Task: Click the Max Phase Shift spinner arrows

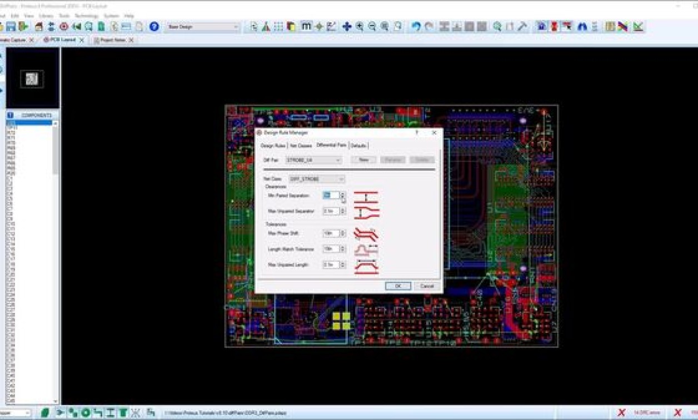Action: point(342,233)
